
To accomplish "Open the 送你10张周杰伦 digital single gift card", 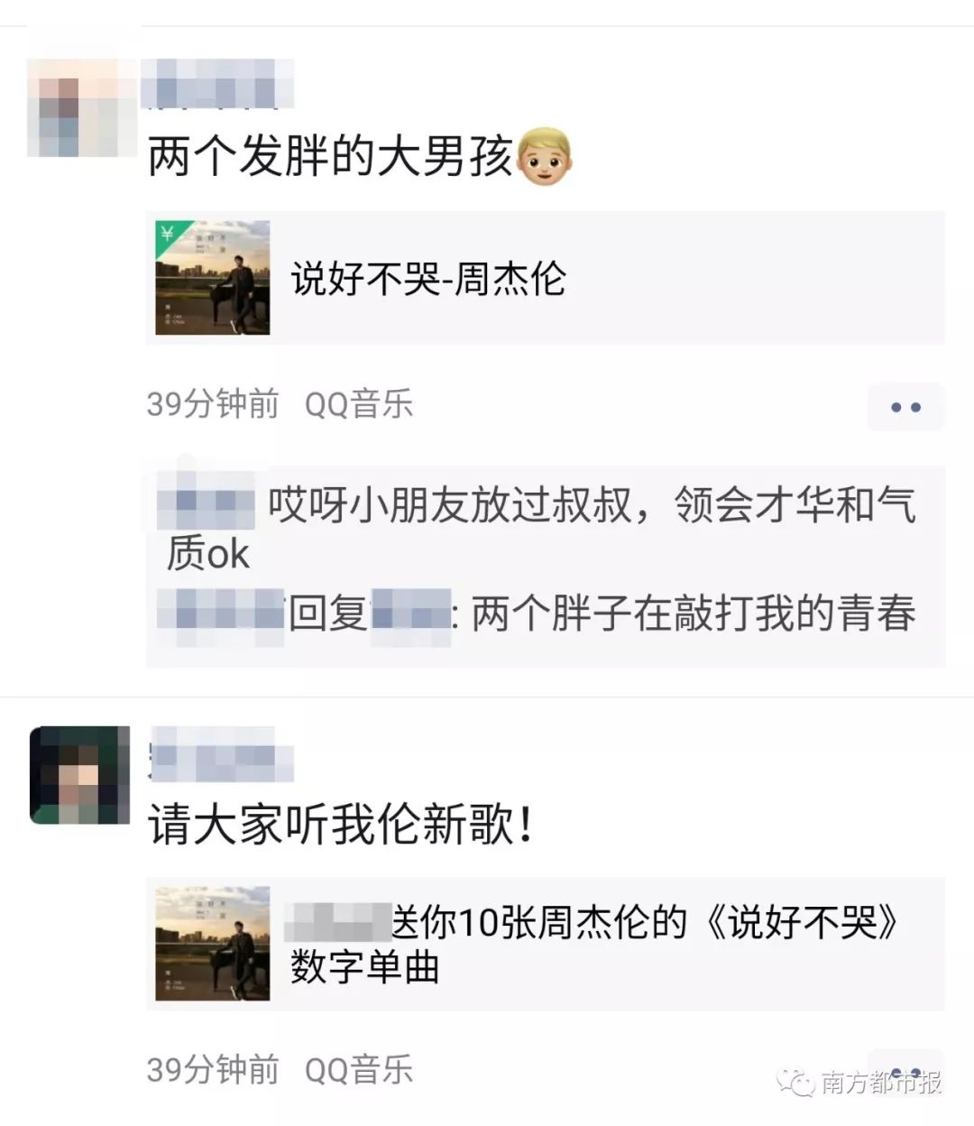I will (546, 943).
